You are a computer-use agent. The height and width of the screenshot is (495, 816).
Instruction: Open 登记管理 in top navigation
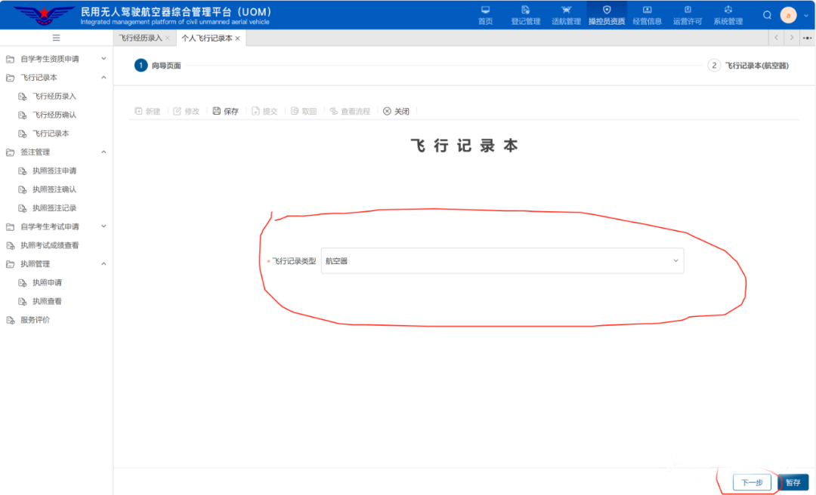pyautogui.click(x=526, y=15)
